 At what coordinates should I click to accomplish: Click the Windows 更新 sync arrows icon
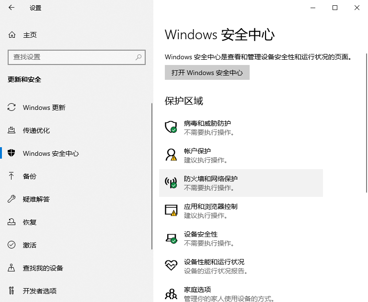pos(11,107)
